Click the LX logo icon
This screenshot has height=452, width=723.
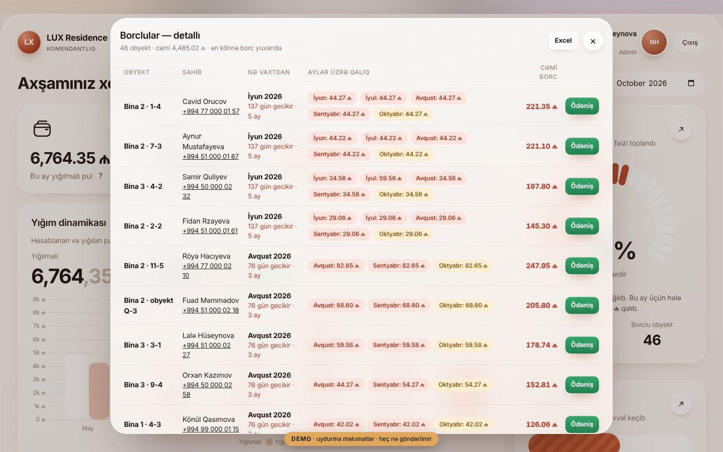click(29, 42)
